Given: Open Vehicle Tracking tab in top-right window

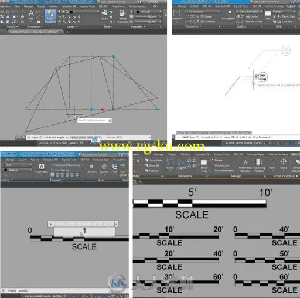Looking at the screenshot, I should click(274, 6).
